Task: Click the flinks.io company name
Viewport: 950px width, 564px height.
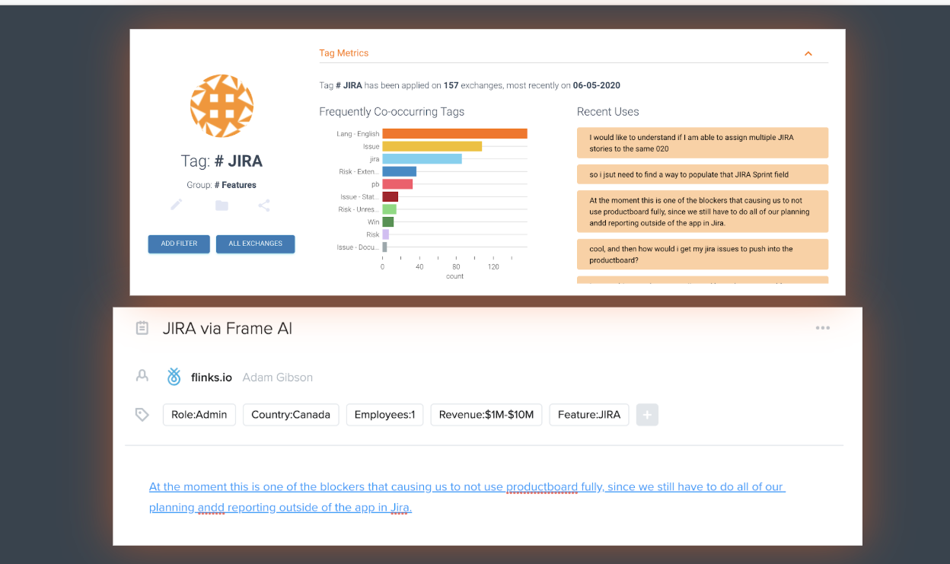Action: pyautogui.click(x=212, y=377)
